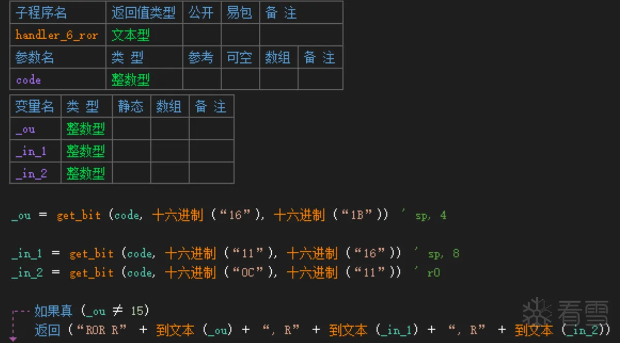
Task: Click the 静态 column header
Action: coord(131,107)
